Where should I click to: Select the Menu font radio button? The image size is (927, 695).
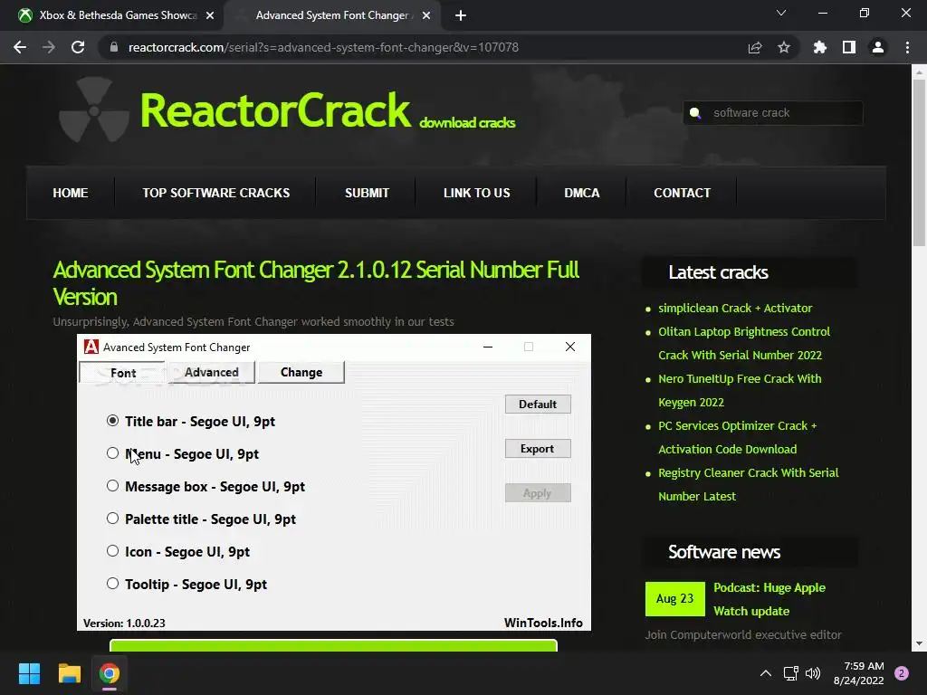112,453
